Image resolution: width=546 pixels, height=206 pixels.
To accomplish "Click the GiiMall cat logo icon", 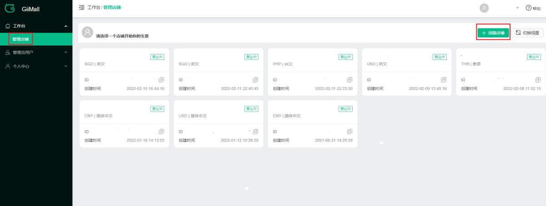I will (10, 8).
